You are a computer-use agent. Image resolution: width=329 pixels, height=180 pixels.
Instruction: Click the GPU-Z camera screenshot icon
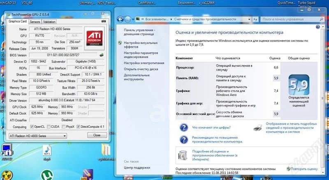pos(104,21)
